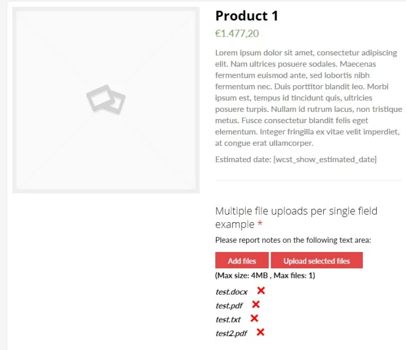
Task: Delete test2.pdf with the red X icon
Action: [x=260, y=332]
